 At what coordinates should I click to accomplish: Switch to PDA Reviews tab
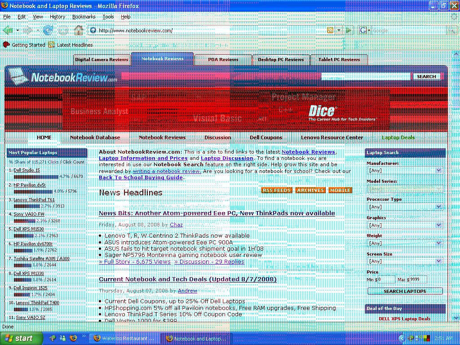pos(223,59)
